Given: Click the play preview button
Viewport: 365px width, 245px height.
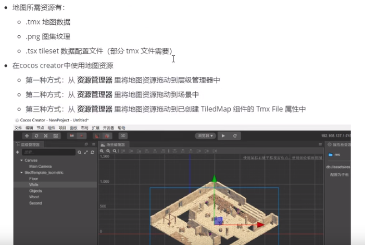Looking at the screenshot, I should [223, 136].
